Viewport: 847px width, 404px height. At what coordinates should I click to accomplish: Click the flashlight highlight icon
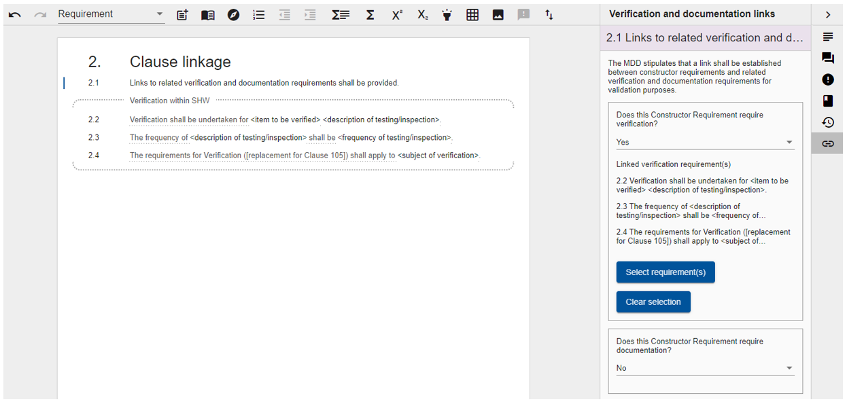pyautogui.click(x=447, y=14)
